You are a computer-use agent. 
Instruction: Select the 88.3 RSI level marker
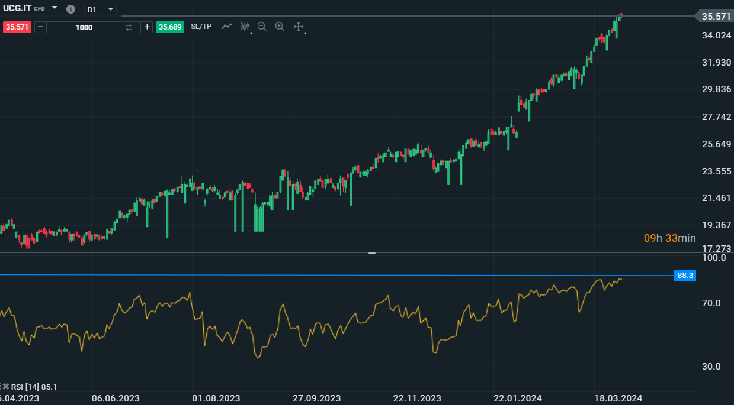[685, 276]
